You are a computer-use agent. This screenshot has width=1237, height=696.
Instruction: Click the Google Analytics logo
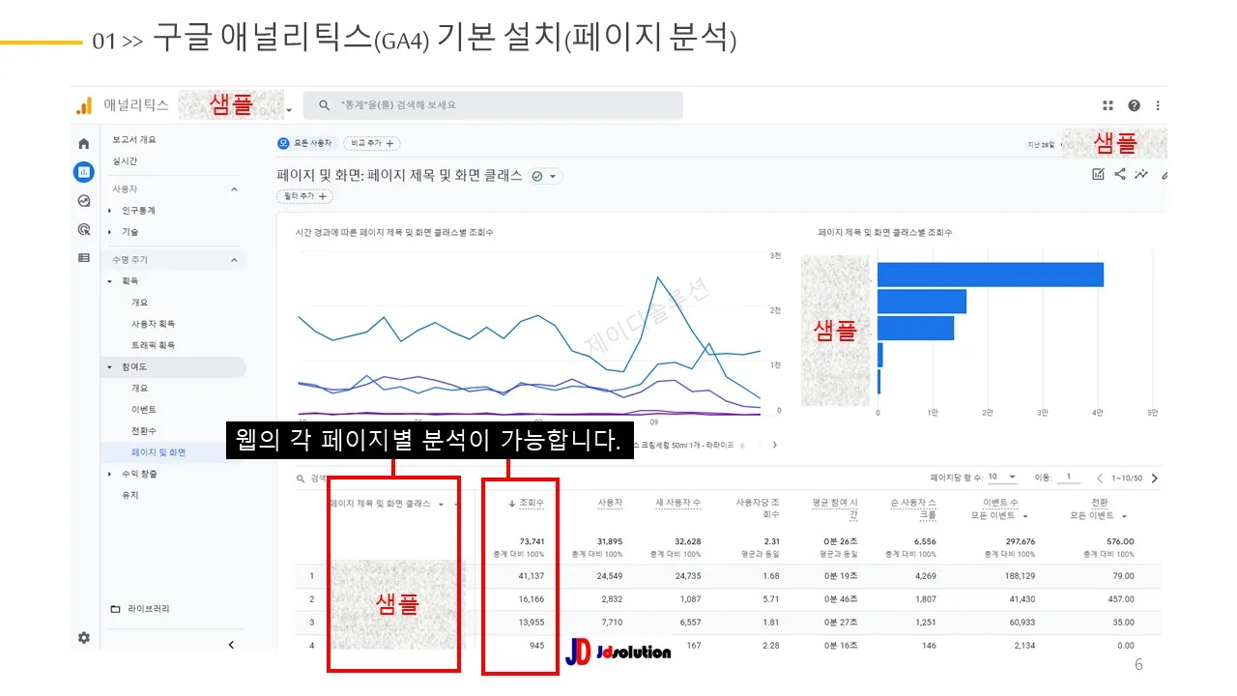click(x=84, y=105)
